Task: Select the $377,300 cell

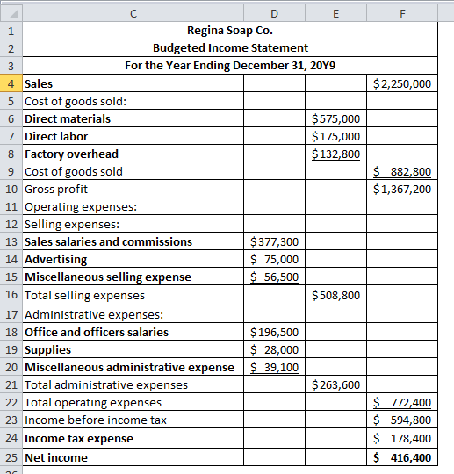Action: pos(274,241)
